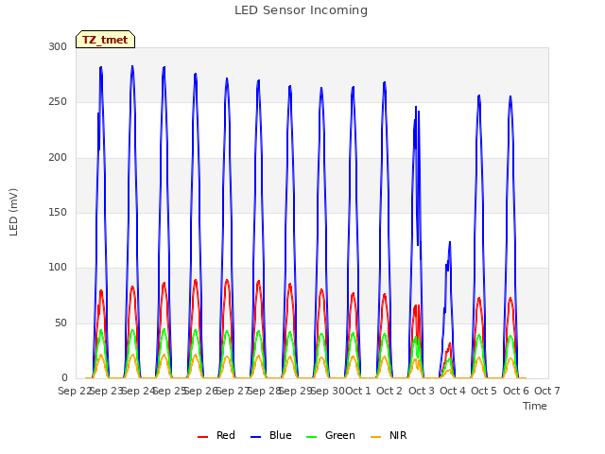Screen dimensions: 605x454
Task: Click the blue legend color marker
Action: [x=256, y=437]
